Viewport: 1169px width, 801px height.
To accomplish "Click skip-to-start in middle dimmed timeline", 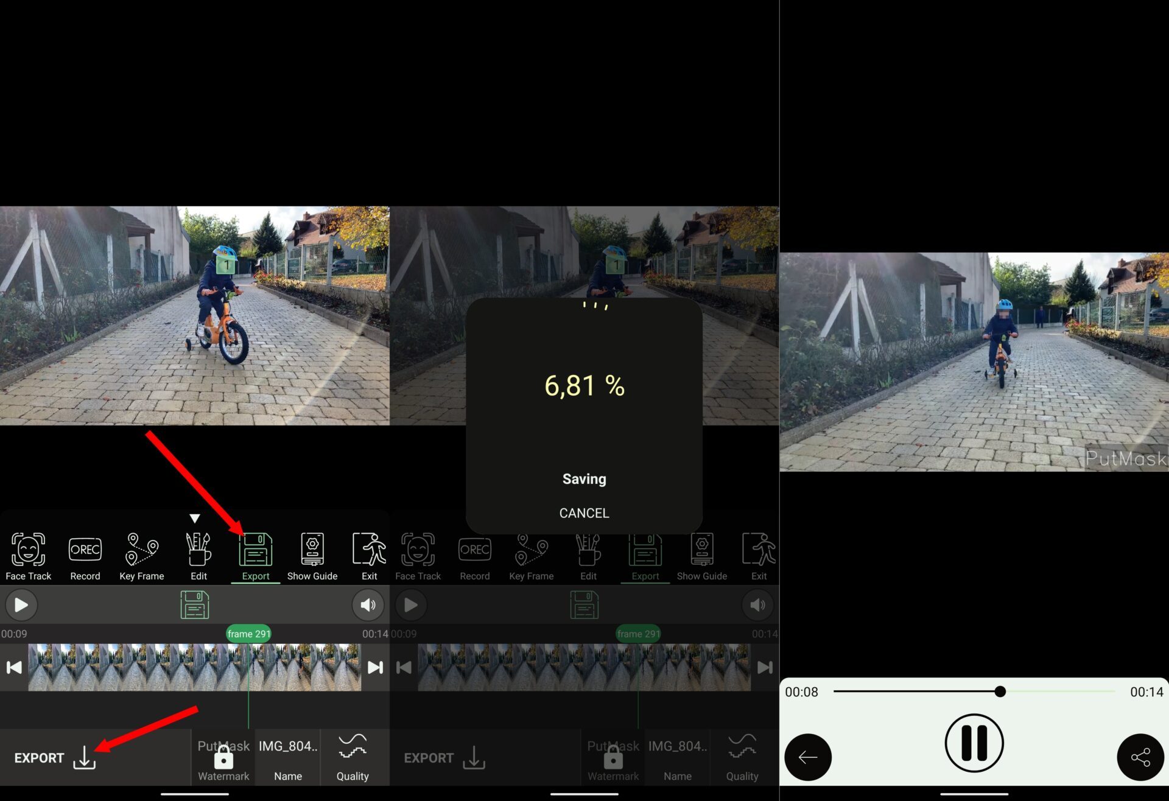I will tap(404, 667).
